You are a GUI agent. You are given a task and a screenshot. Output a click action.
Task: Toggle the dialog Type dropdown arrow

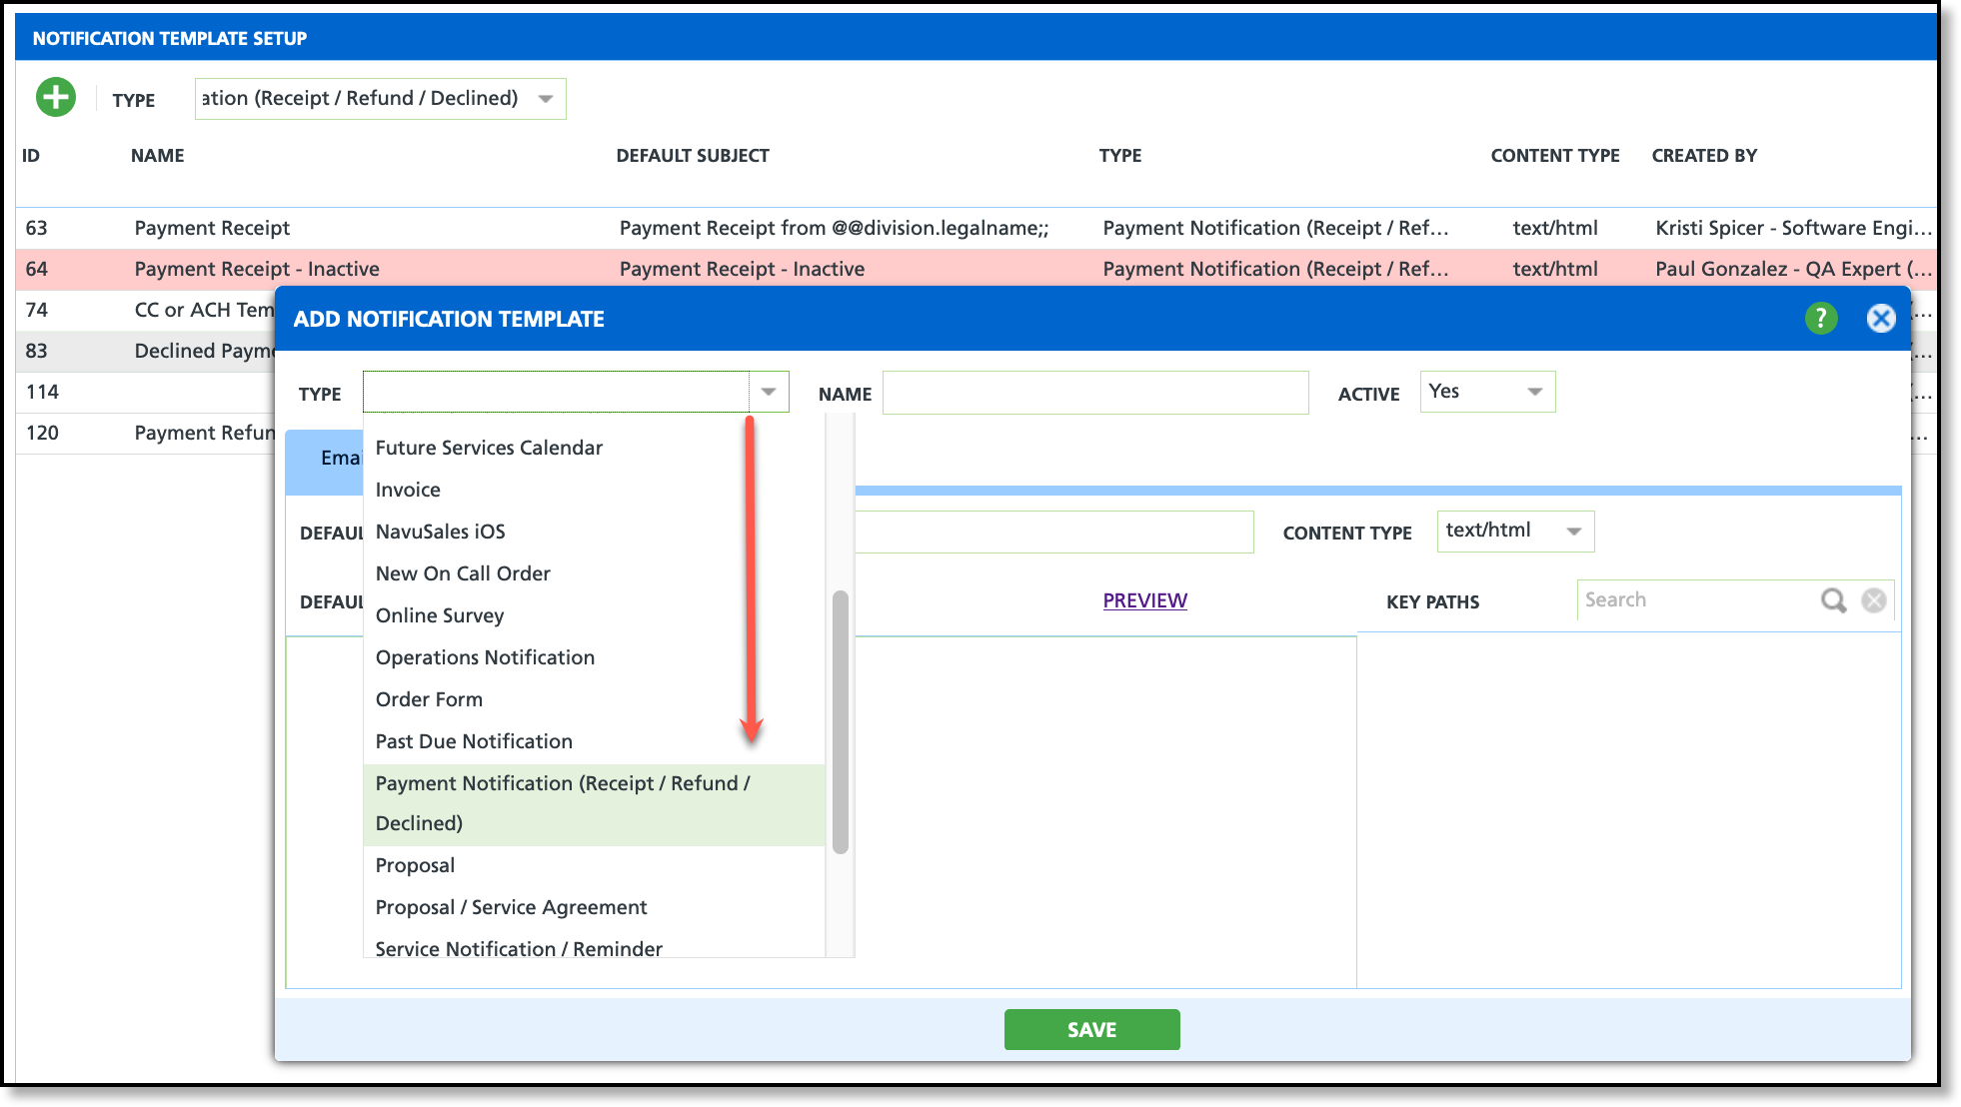coord(769,392)
